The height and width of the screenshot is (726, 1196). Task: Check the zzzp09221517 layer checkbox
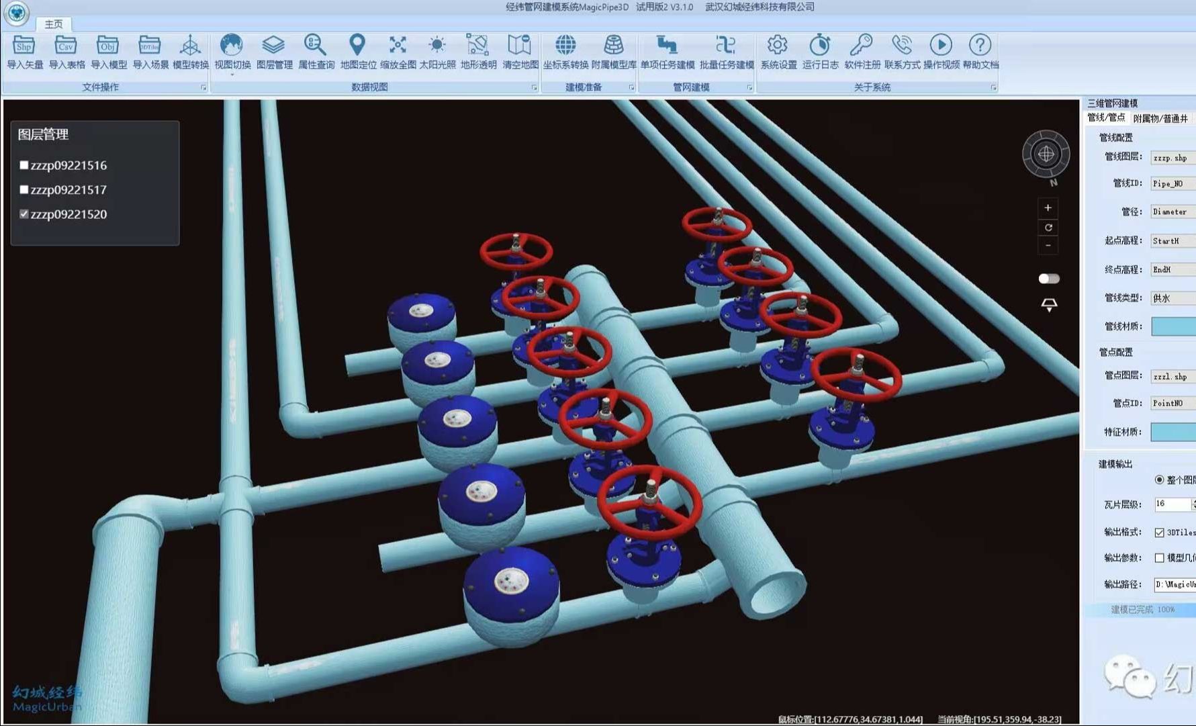(24, 189)
